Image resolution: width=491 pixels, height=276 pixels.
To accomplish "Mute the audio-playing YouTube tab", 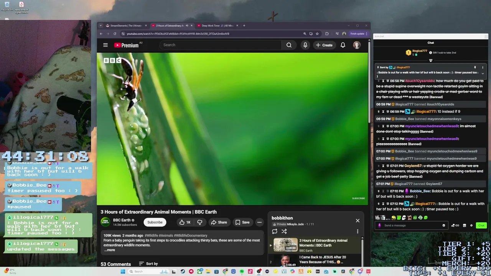I will (x=187, y=26).
